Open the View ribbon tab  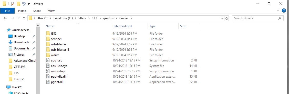click(51, 11)
